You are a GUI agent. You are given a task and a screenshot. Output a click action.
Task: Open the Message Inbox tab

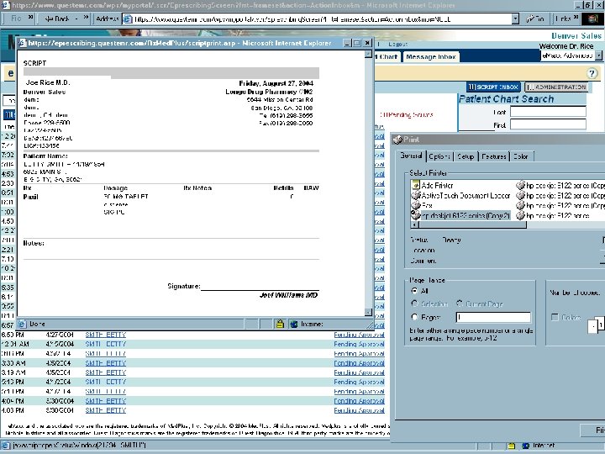click(431, 57)
